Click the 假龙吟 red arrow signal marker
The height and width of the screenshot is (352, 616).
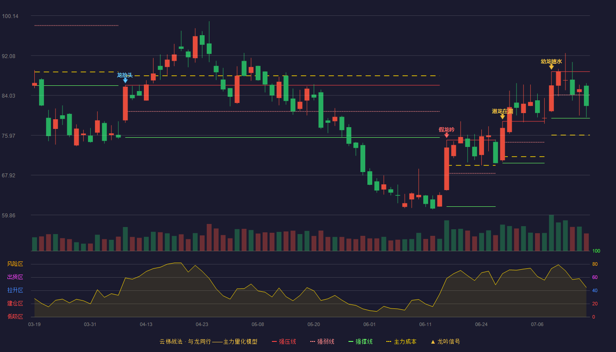click(447, 136)
